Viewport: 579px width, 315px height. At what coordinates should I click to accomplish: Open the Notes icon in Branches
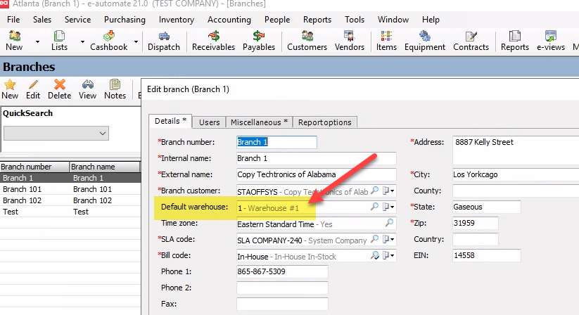[115, 89]
